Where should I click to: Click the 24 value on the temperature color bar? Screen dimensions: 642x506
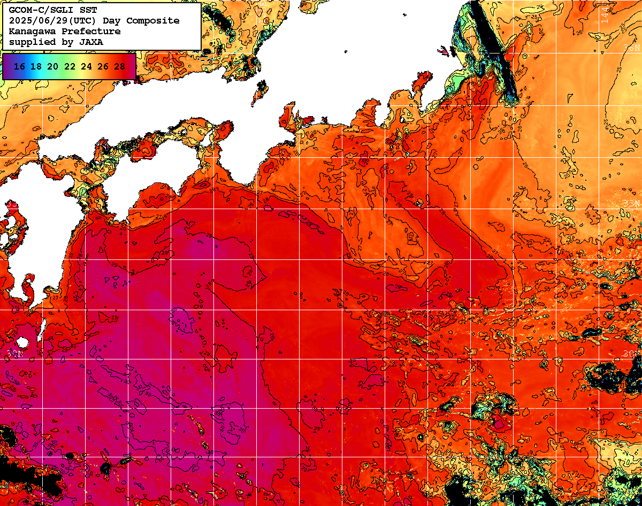86,66
